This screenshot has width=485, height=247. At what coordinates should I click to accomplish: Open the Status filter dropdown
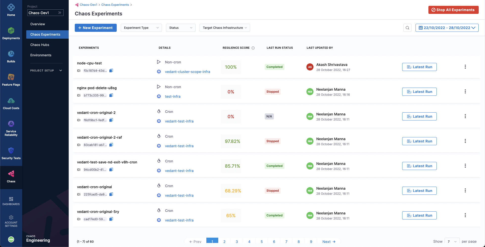click(180, 28)
